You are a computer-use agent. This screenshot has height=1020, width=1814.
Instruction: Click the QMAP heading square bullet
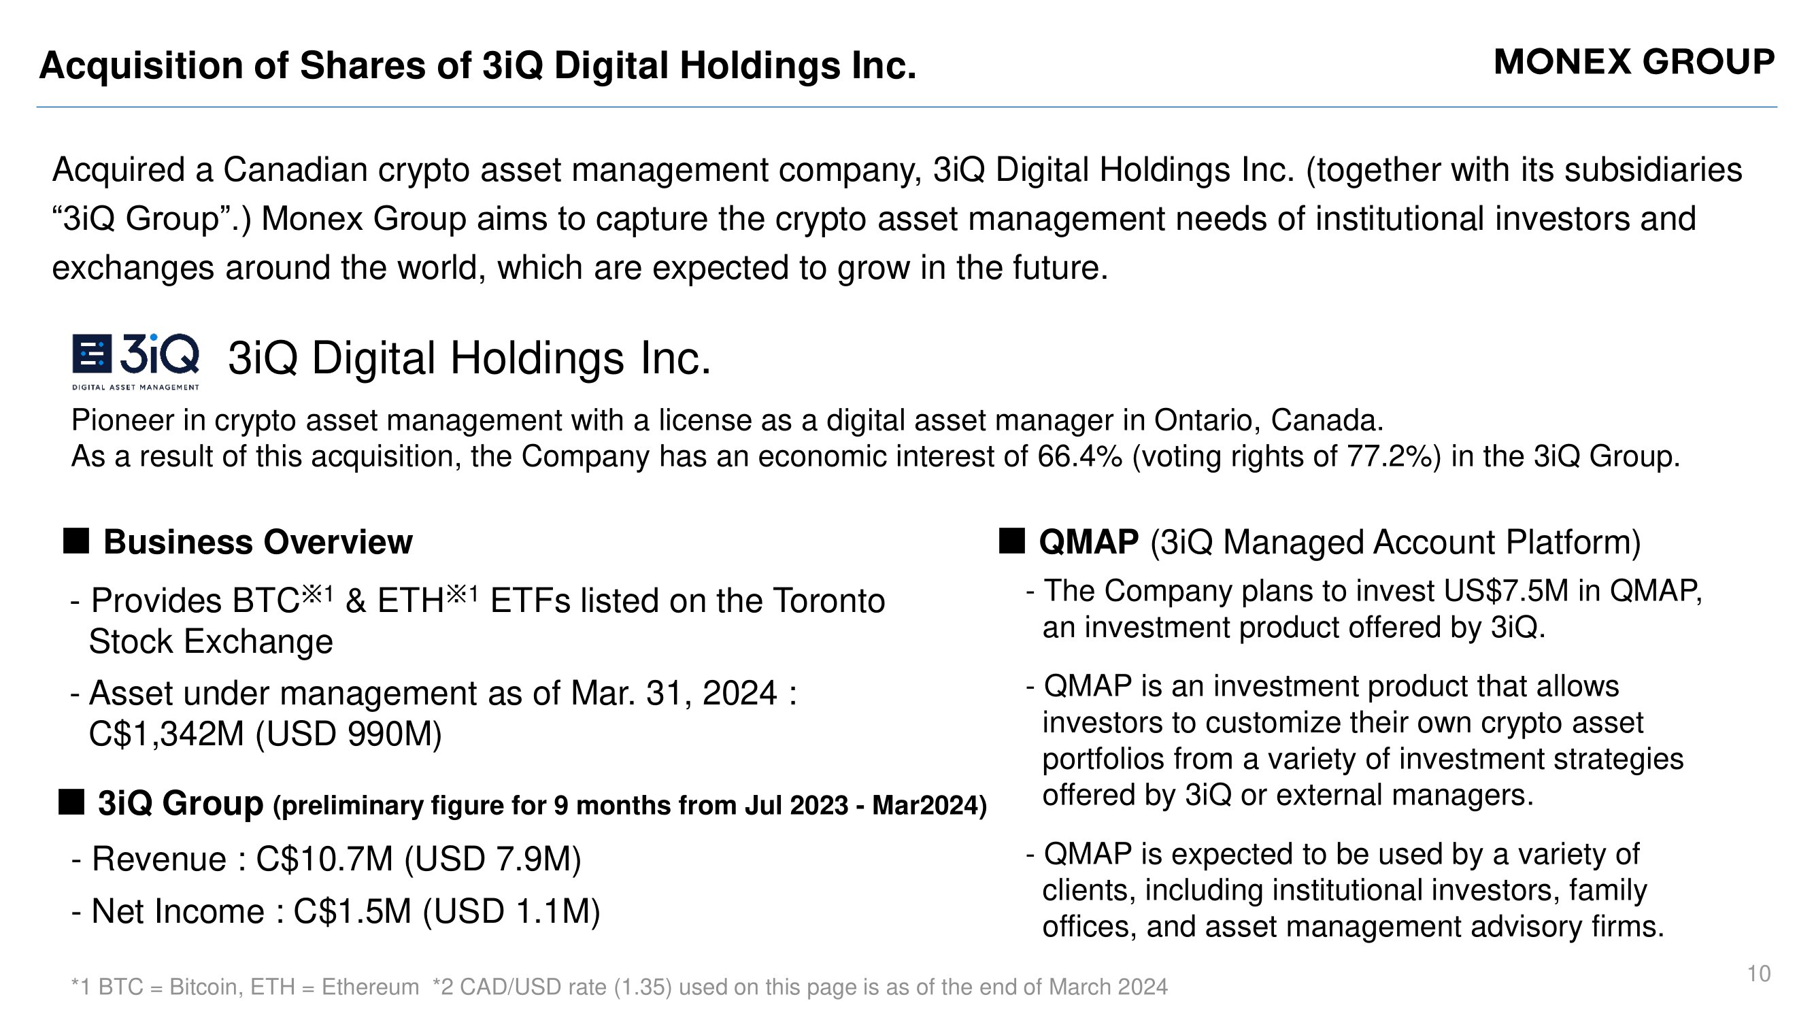1012,541
